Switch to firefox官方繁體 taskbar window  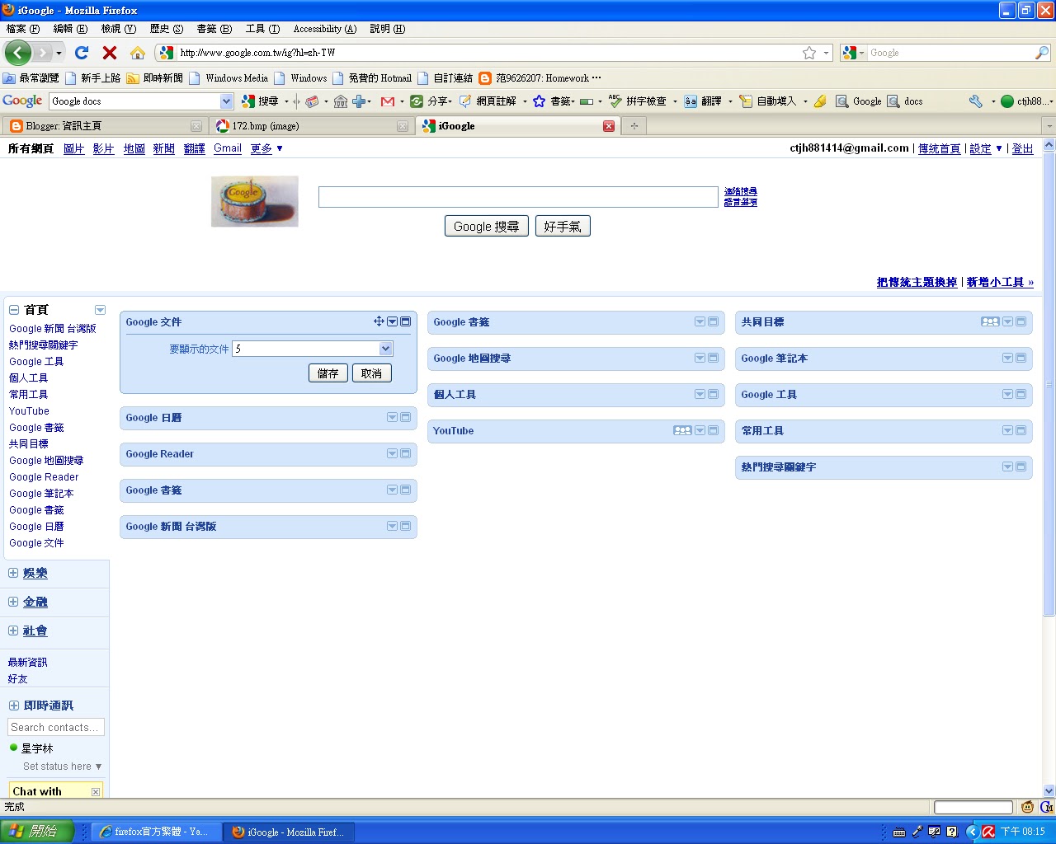[156, 832]
